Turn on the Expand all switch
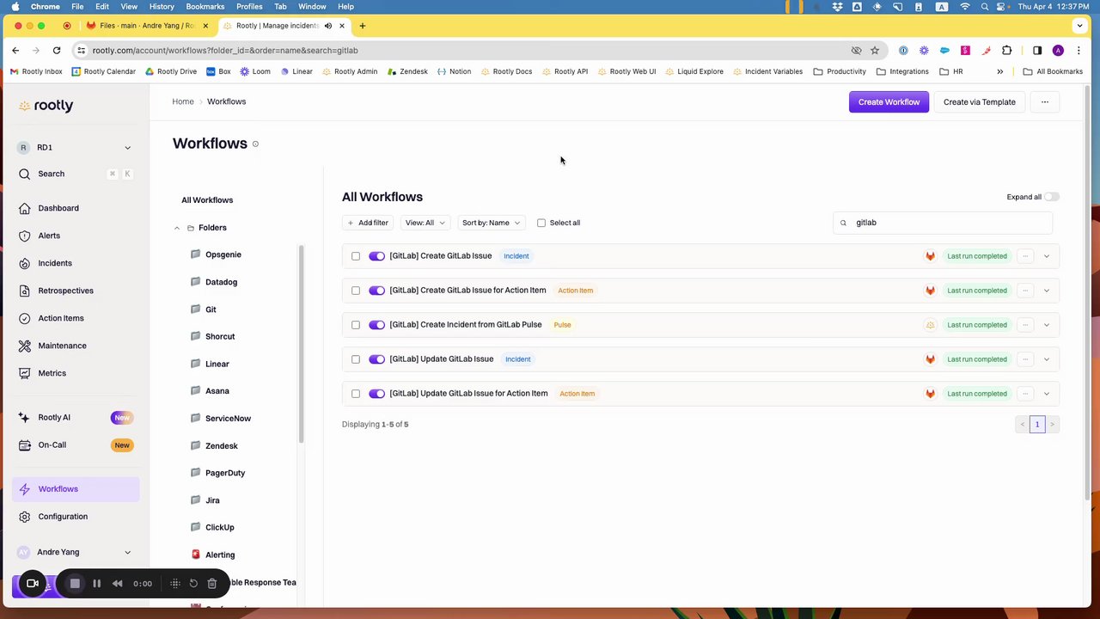This screenshot has height=619, width=1100. tap(1052, 197)
